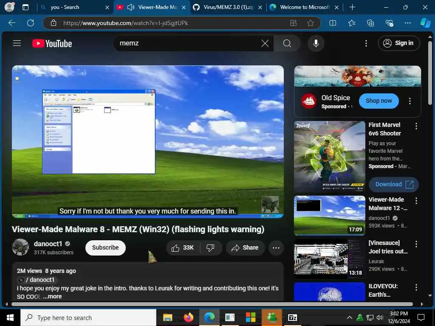Open options for Vinesauce Joel video
The height and width of the screenshot is (326, 435).
click(x=416, y=244)
